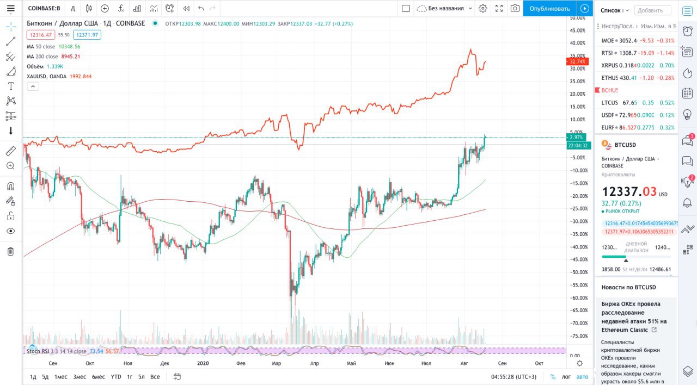This screenshot has height=385, width=697.
Task: Set the YTD date range
Action: pos(116,376)
